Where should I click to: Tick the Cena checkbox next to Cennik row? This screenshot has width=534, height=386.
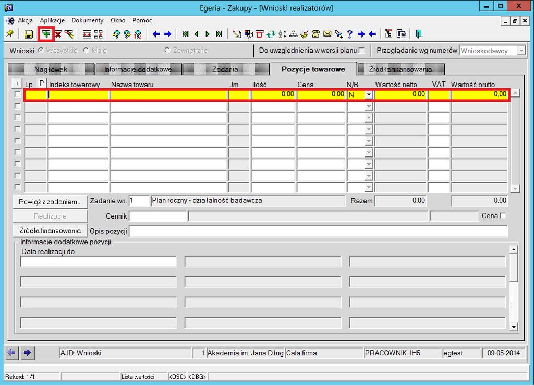click(503, 215)
